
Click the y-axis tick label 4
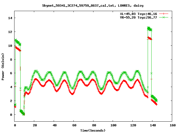click(x=11, y=87)
